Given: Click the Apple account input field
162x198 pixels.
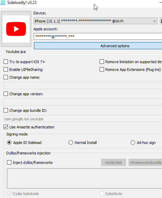Looking at the screenshot, I should (98, 36).
